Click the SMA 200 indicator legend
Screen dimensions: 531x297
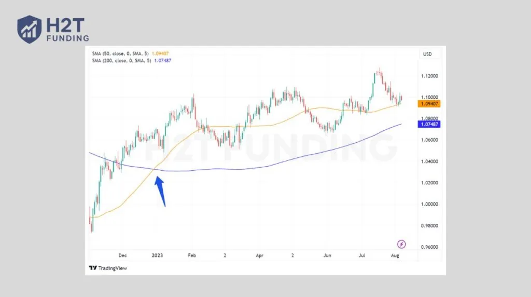[x=132, y=61]
